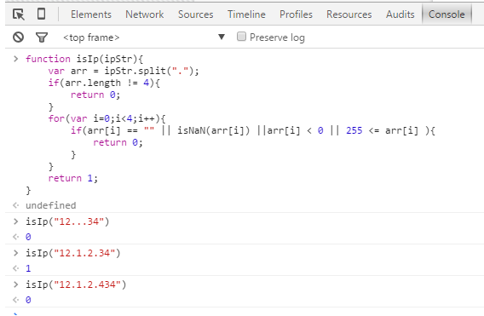
Task: Open the Timeline tab
Action: (246, 14)
